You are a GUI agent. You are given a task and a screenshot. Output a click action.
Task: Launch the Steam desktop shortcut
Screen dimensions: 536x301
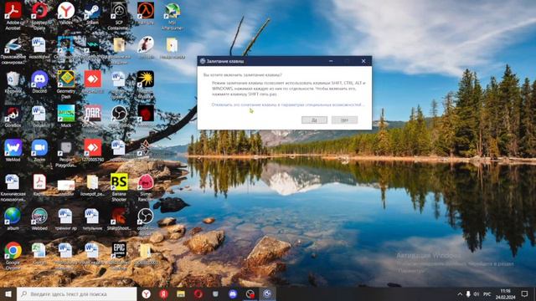point(92,13)
